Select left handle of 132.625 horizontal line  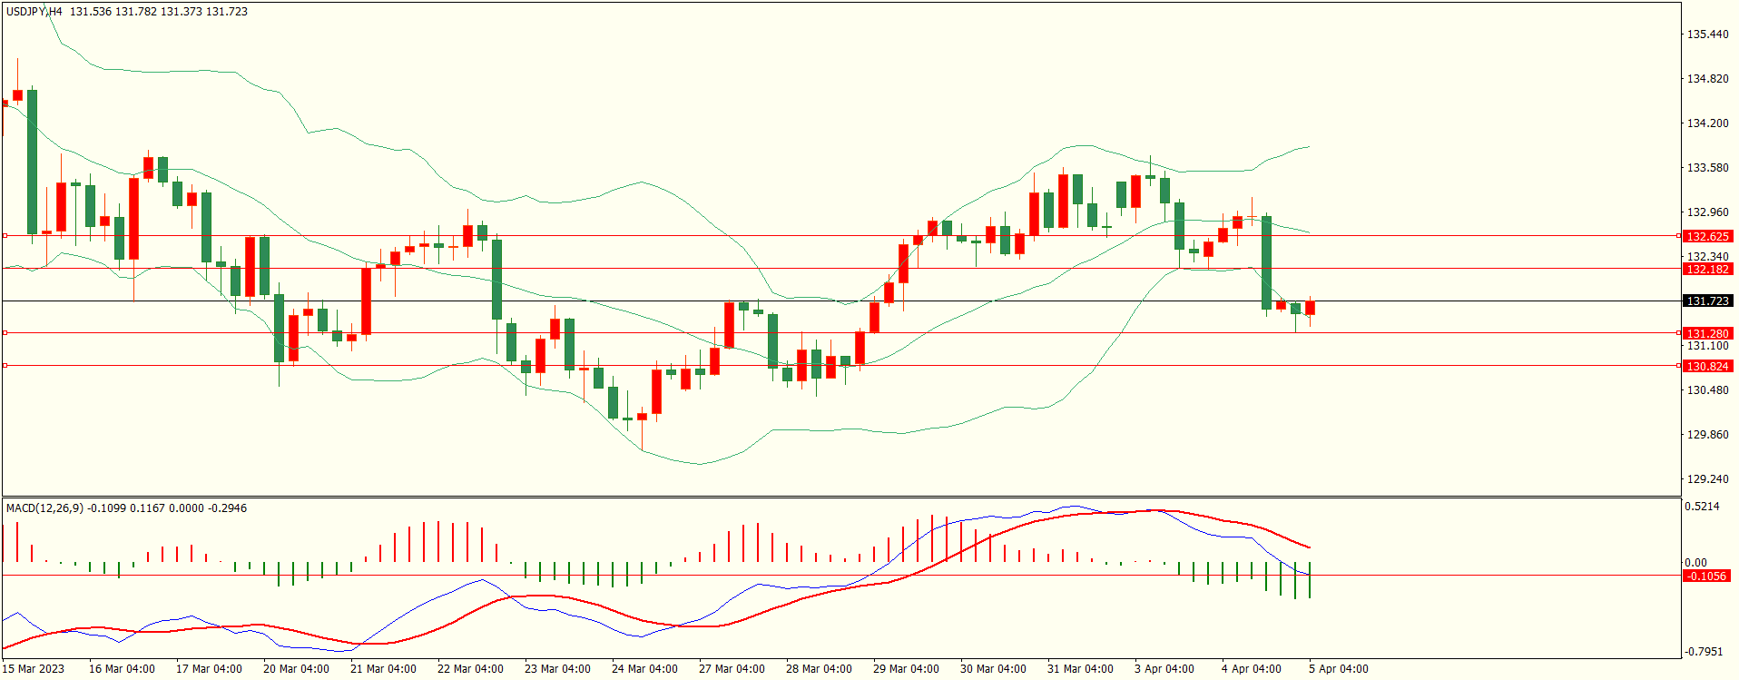click(5, 235)
